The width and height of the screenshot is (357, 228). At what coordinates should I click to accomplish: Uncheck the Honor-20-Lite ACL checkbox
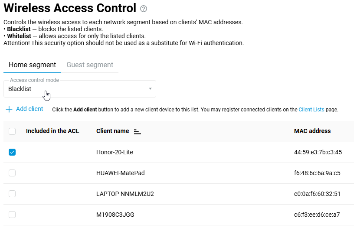[x=12, y=152]
